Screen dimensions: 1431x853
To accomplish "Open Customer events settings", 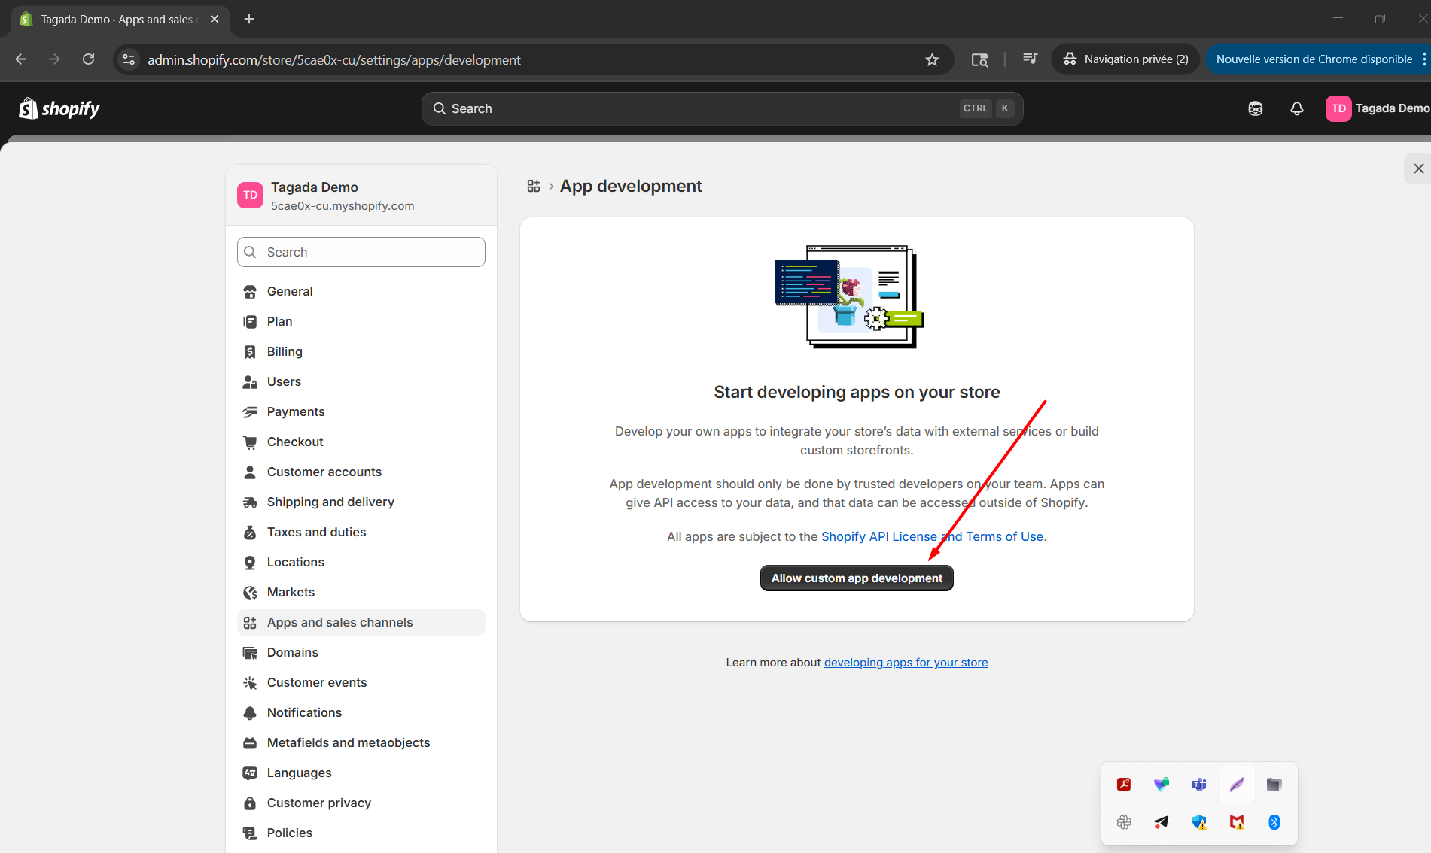I will (361, 682).
